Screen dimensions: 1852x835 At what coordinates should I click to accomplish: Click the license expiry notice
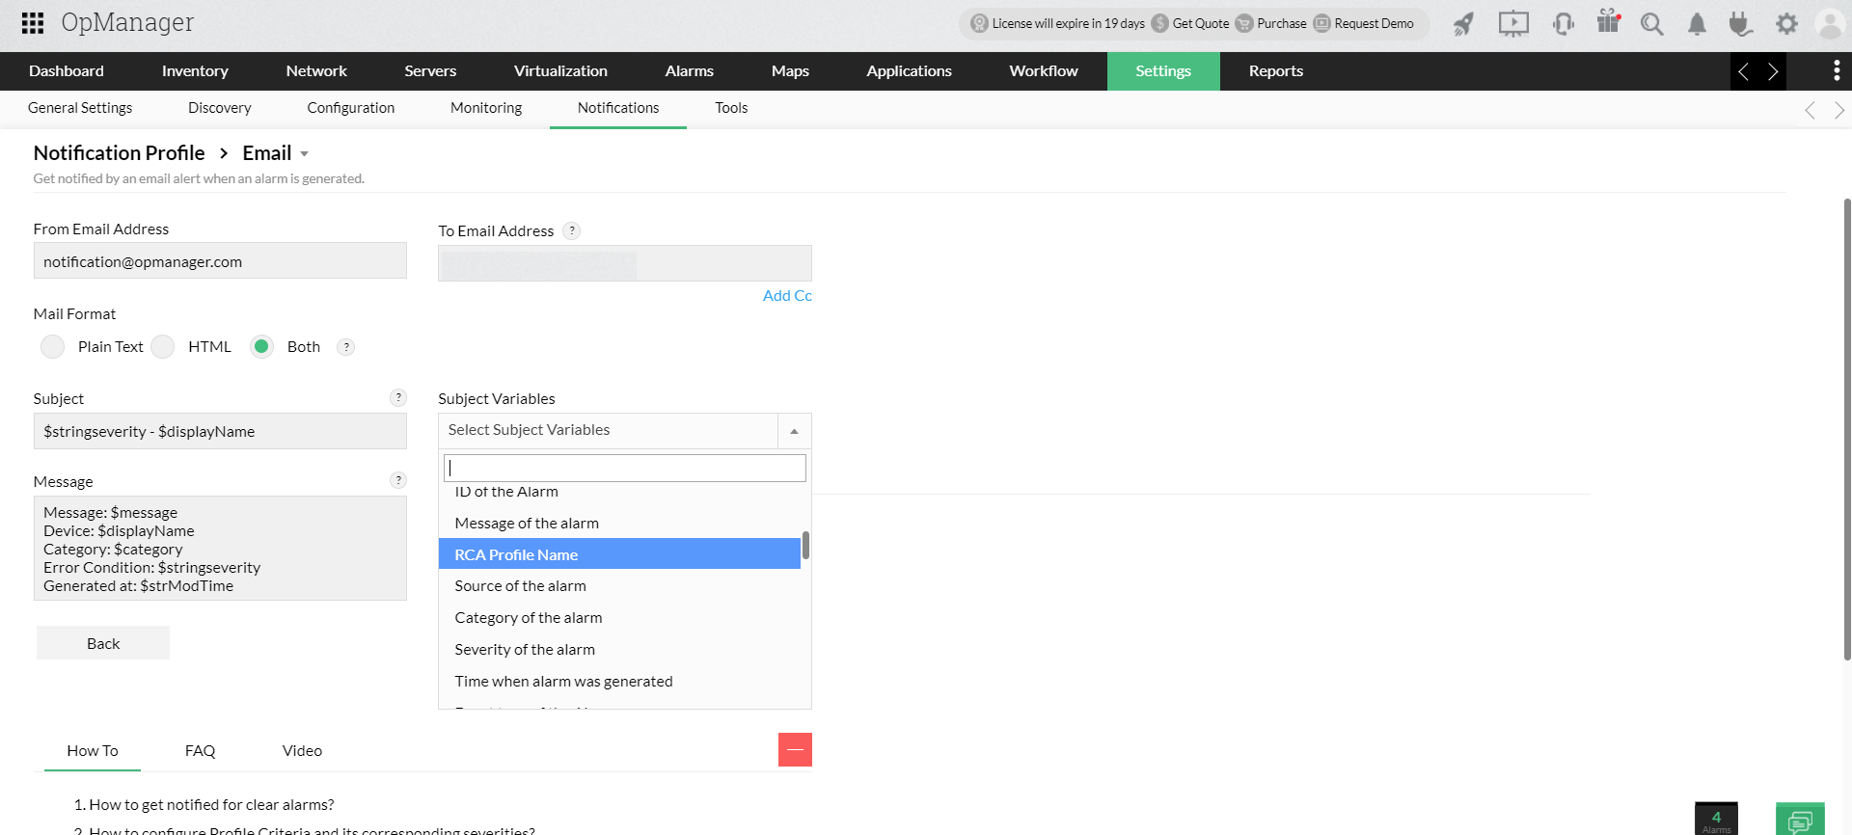(1058, 23)
